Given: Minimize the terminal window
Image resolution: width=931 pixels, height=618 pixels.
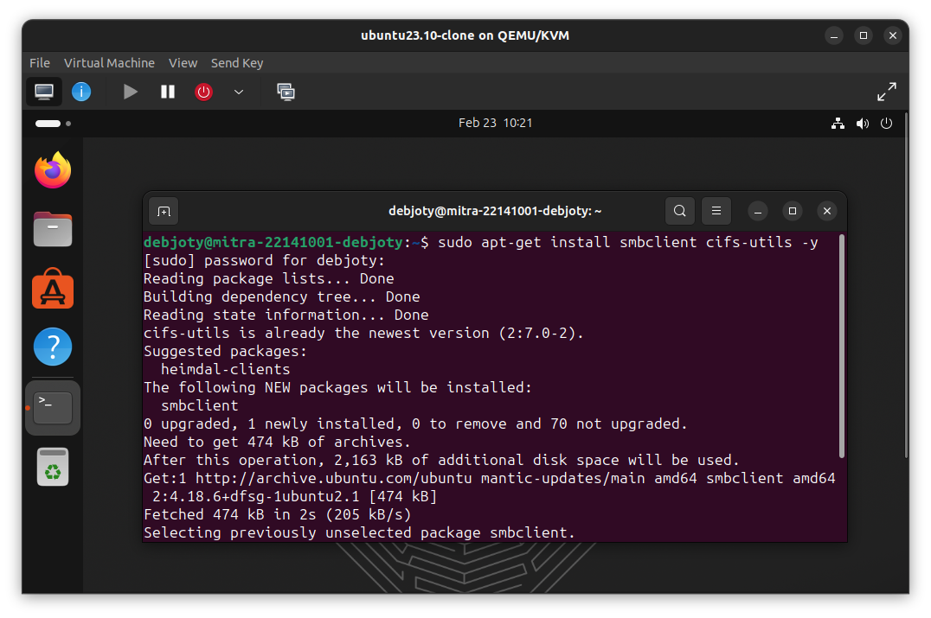Looking at the screenshot, I should [758, 211].
